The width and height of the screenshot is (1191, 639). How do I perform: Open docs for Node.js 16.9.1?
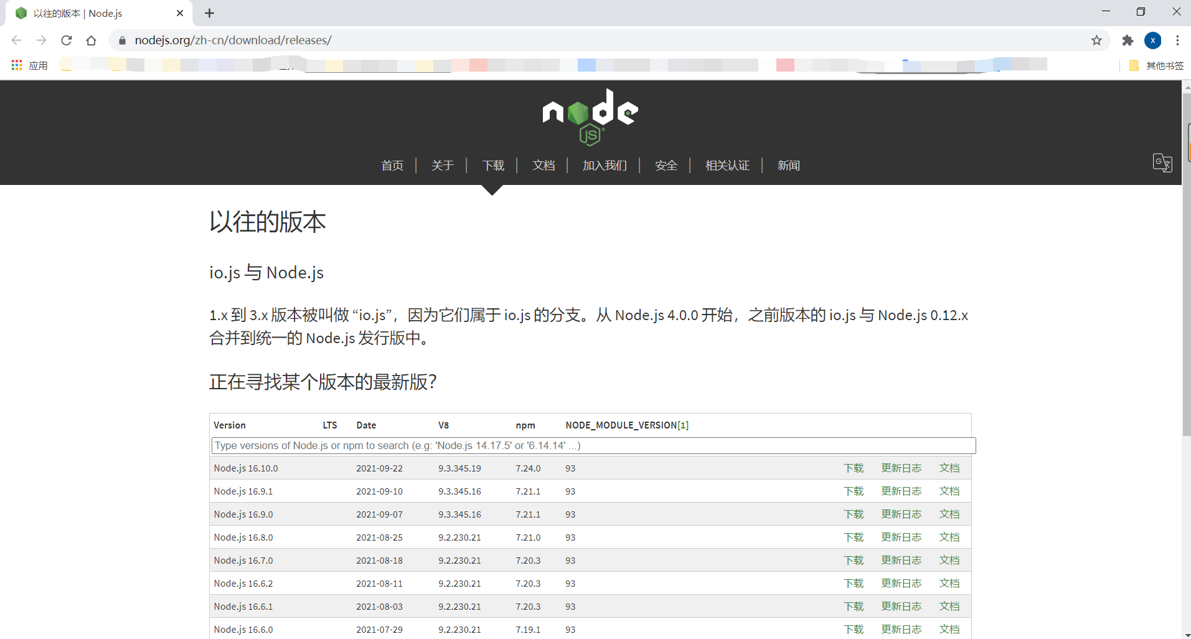949,491
